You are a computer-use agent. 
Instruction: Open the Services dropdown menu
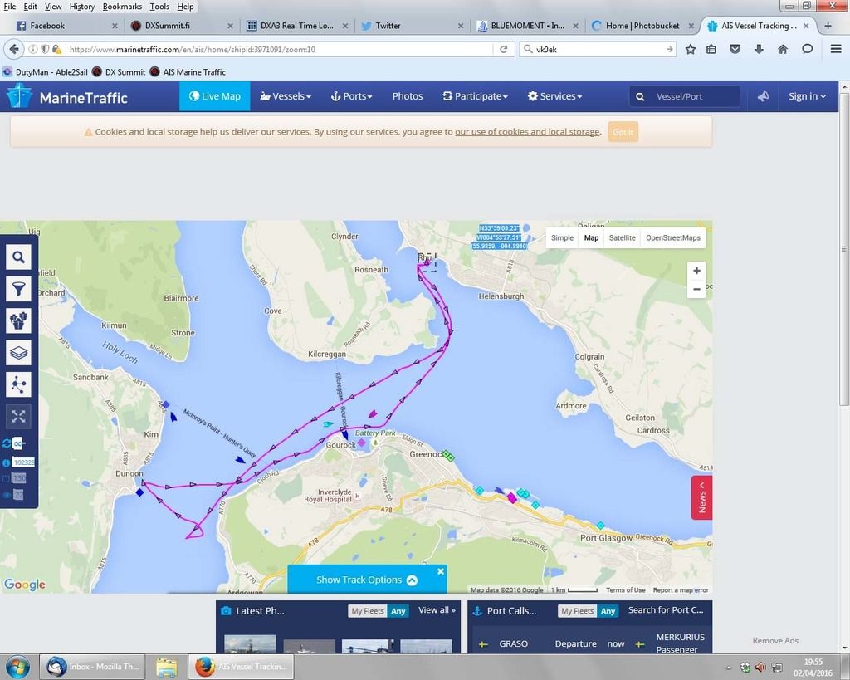point(554,96)
